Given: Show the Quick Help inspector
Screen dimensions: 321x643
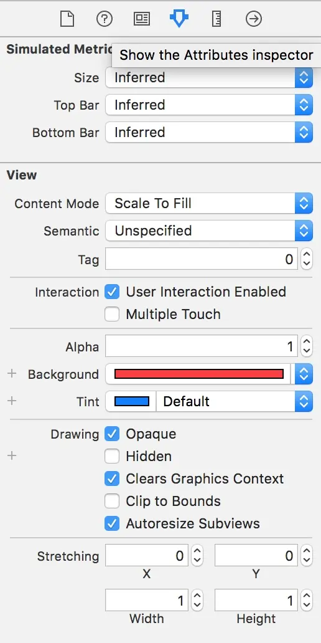Looking at the screenshot, I should [x=105, y=19].
